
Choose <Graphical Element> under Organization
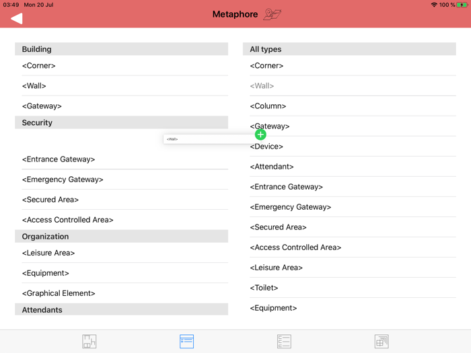tap(124, 293)
